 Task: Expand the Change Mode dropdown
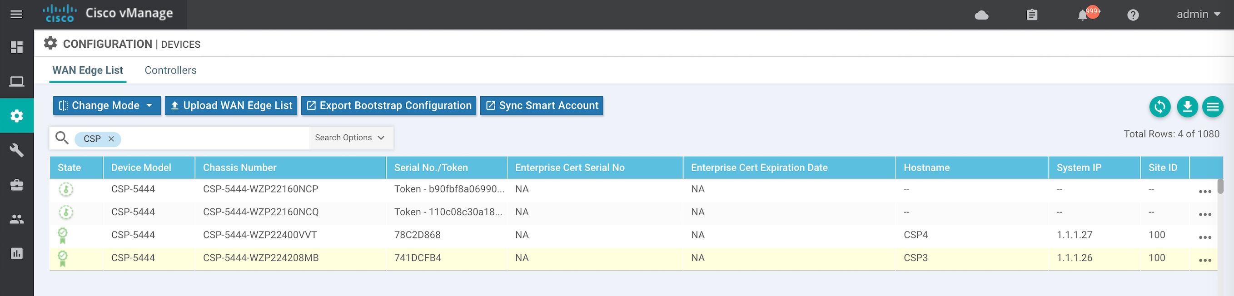click(x=107, y=106)
